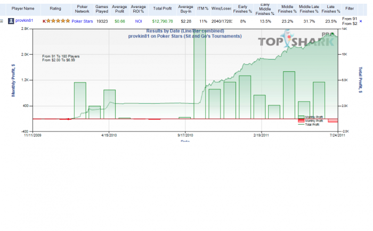
Task: Sort by Player Name column header
Action: (x=23, y=9)
